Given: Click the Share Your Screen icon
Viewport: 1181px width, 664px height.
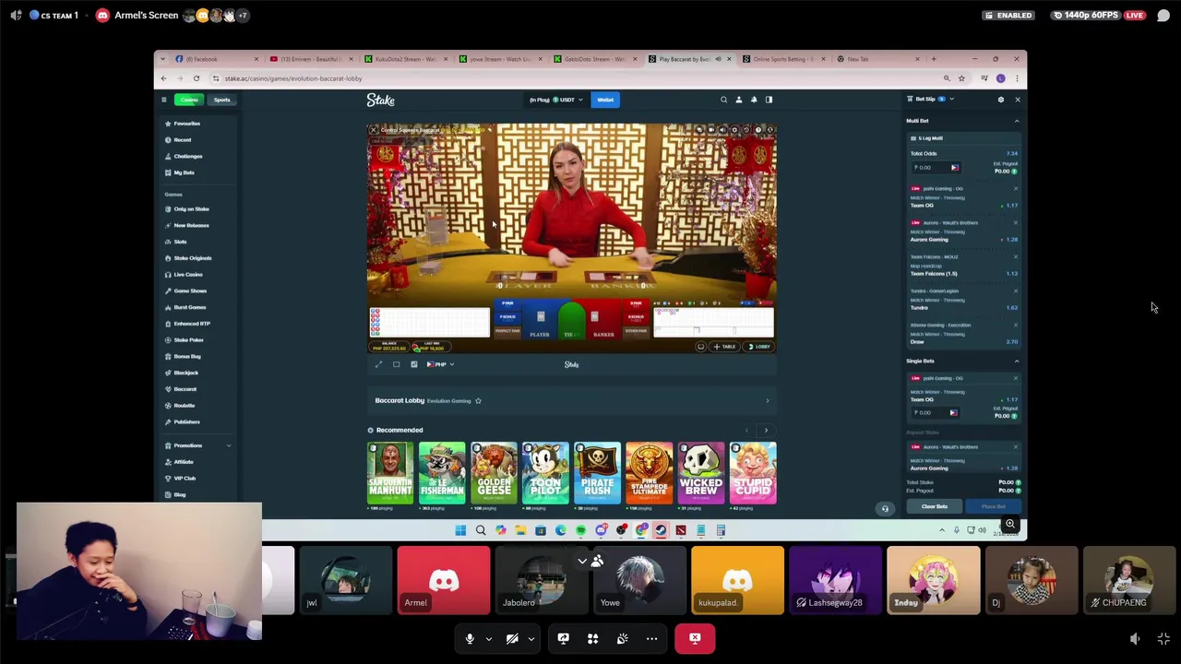Looking at the screenshot, I should point(563,638).
